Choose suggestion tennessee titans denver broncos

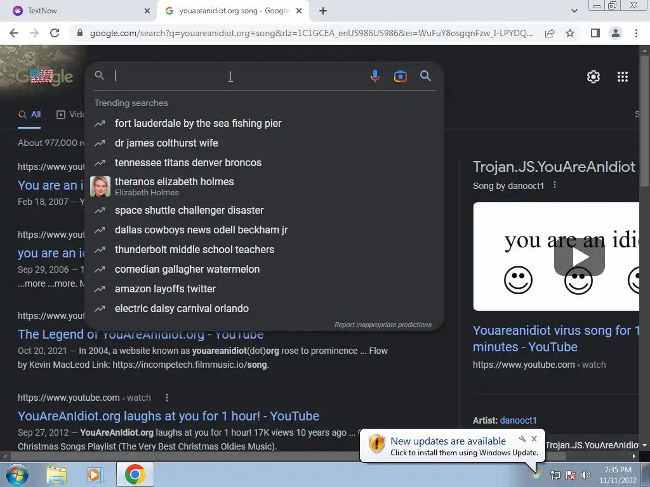[x=264, y=163]
